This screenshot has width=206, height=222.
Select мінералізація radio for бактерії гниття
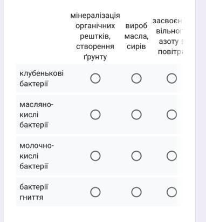95,192
